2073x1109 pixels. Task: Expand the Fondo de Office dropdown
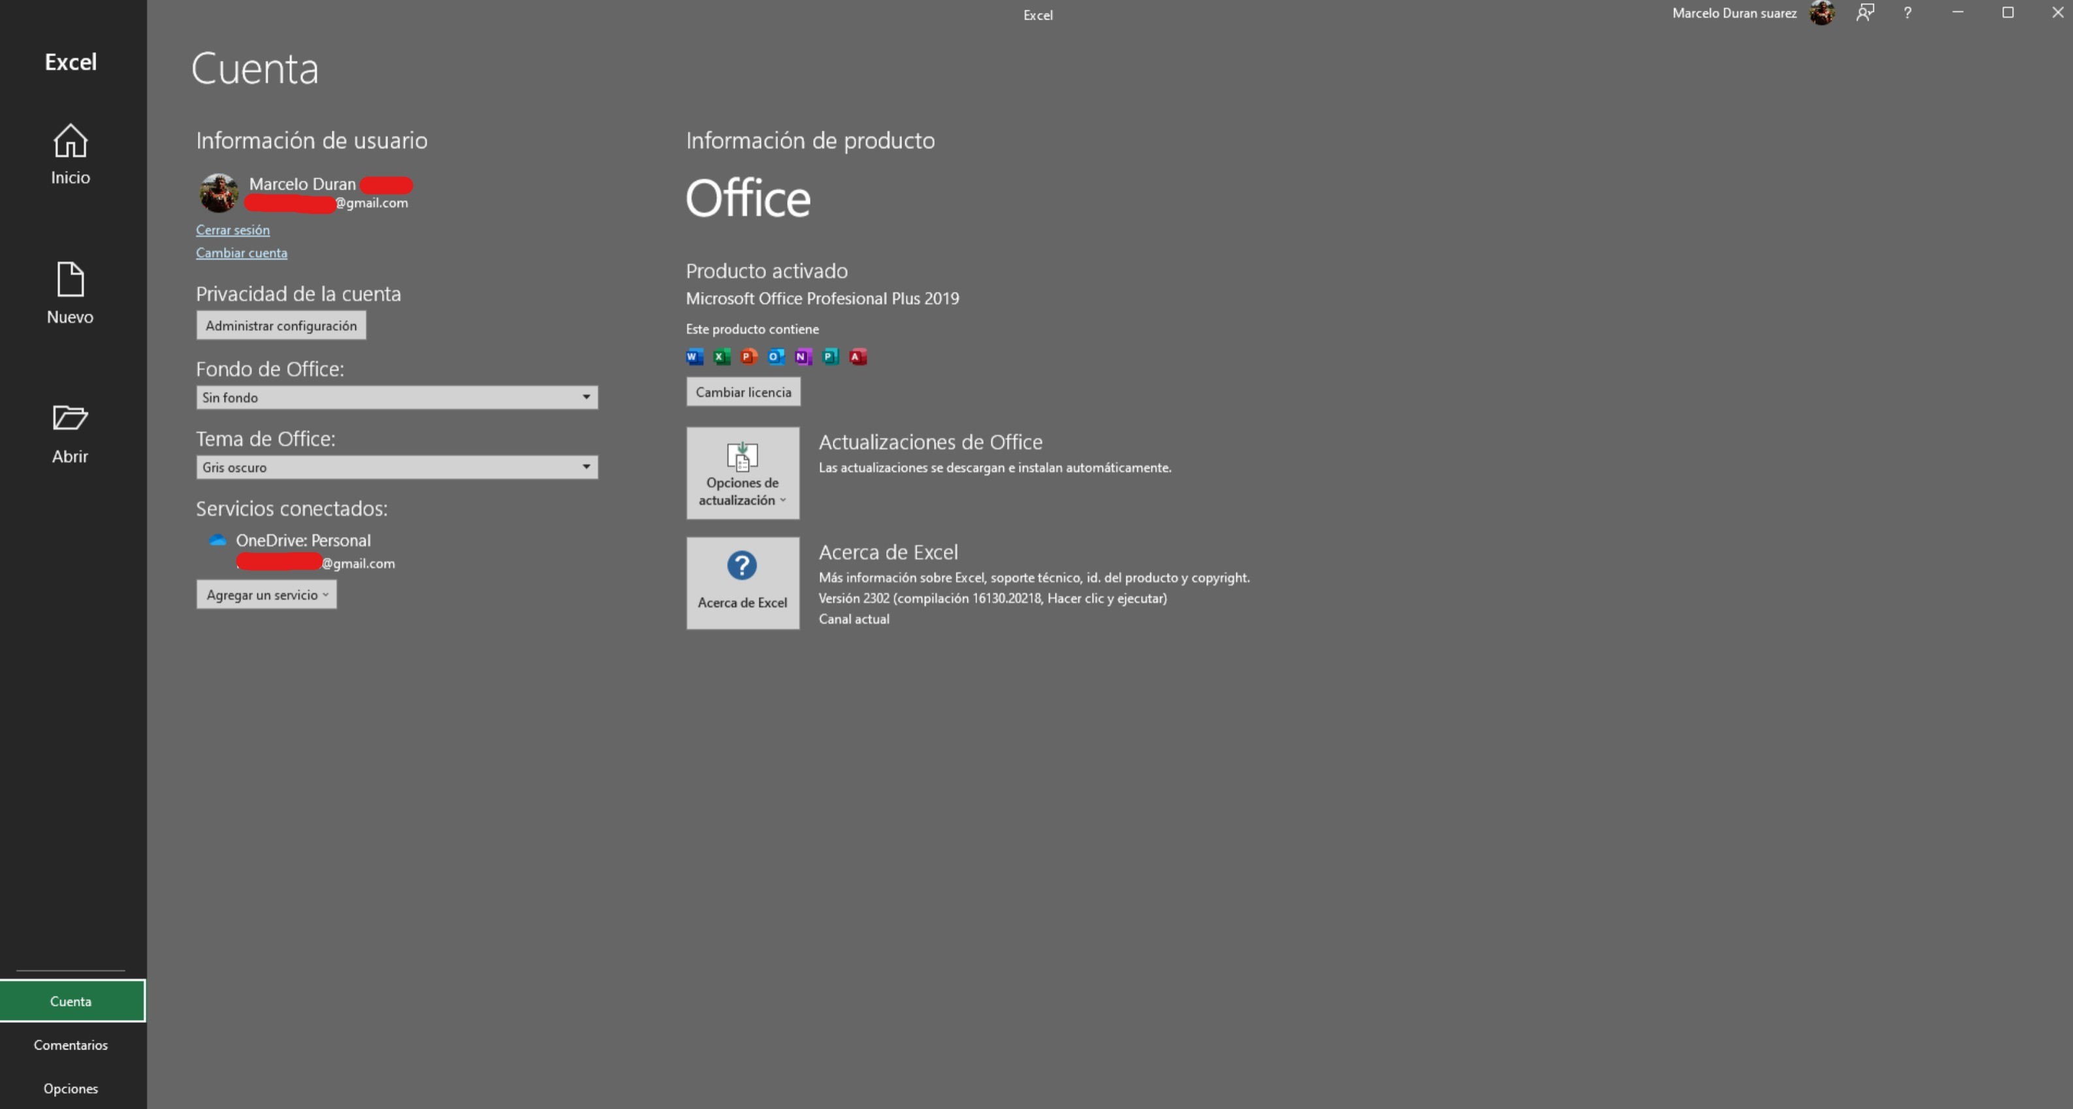click(586, 396)
